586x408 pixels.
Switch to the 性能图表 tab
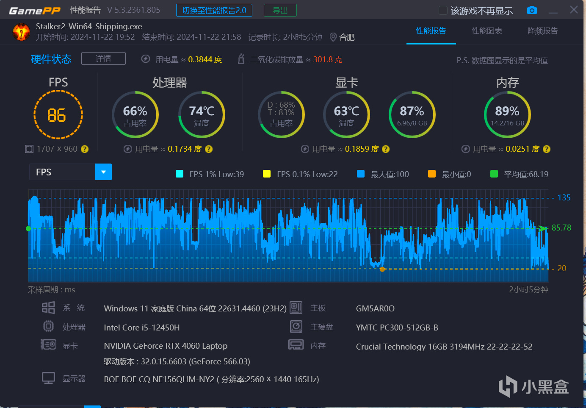487,31
